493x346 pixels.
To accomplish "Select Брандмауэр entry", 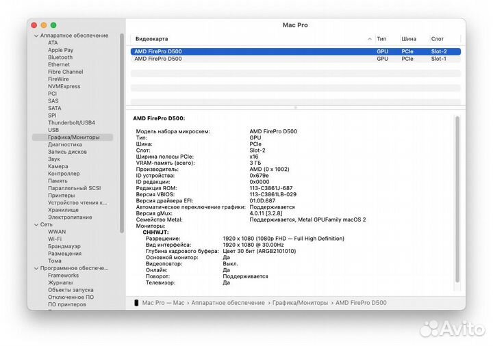I will click(64, 246).
